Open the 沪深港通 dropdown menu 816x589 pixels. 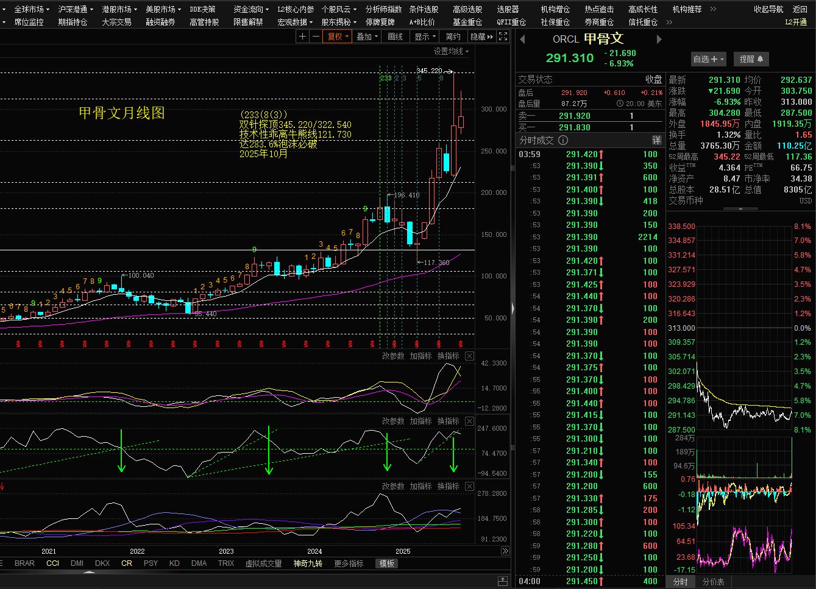76,9
